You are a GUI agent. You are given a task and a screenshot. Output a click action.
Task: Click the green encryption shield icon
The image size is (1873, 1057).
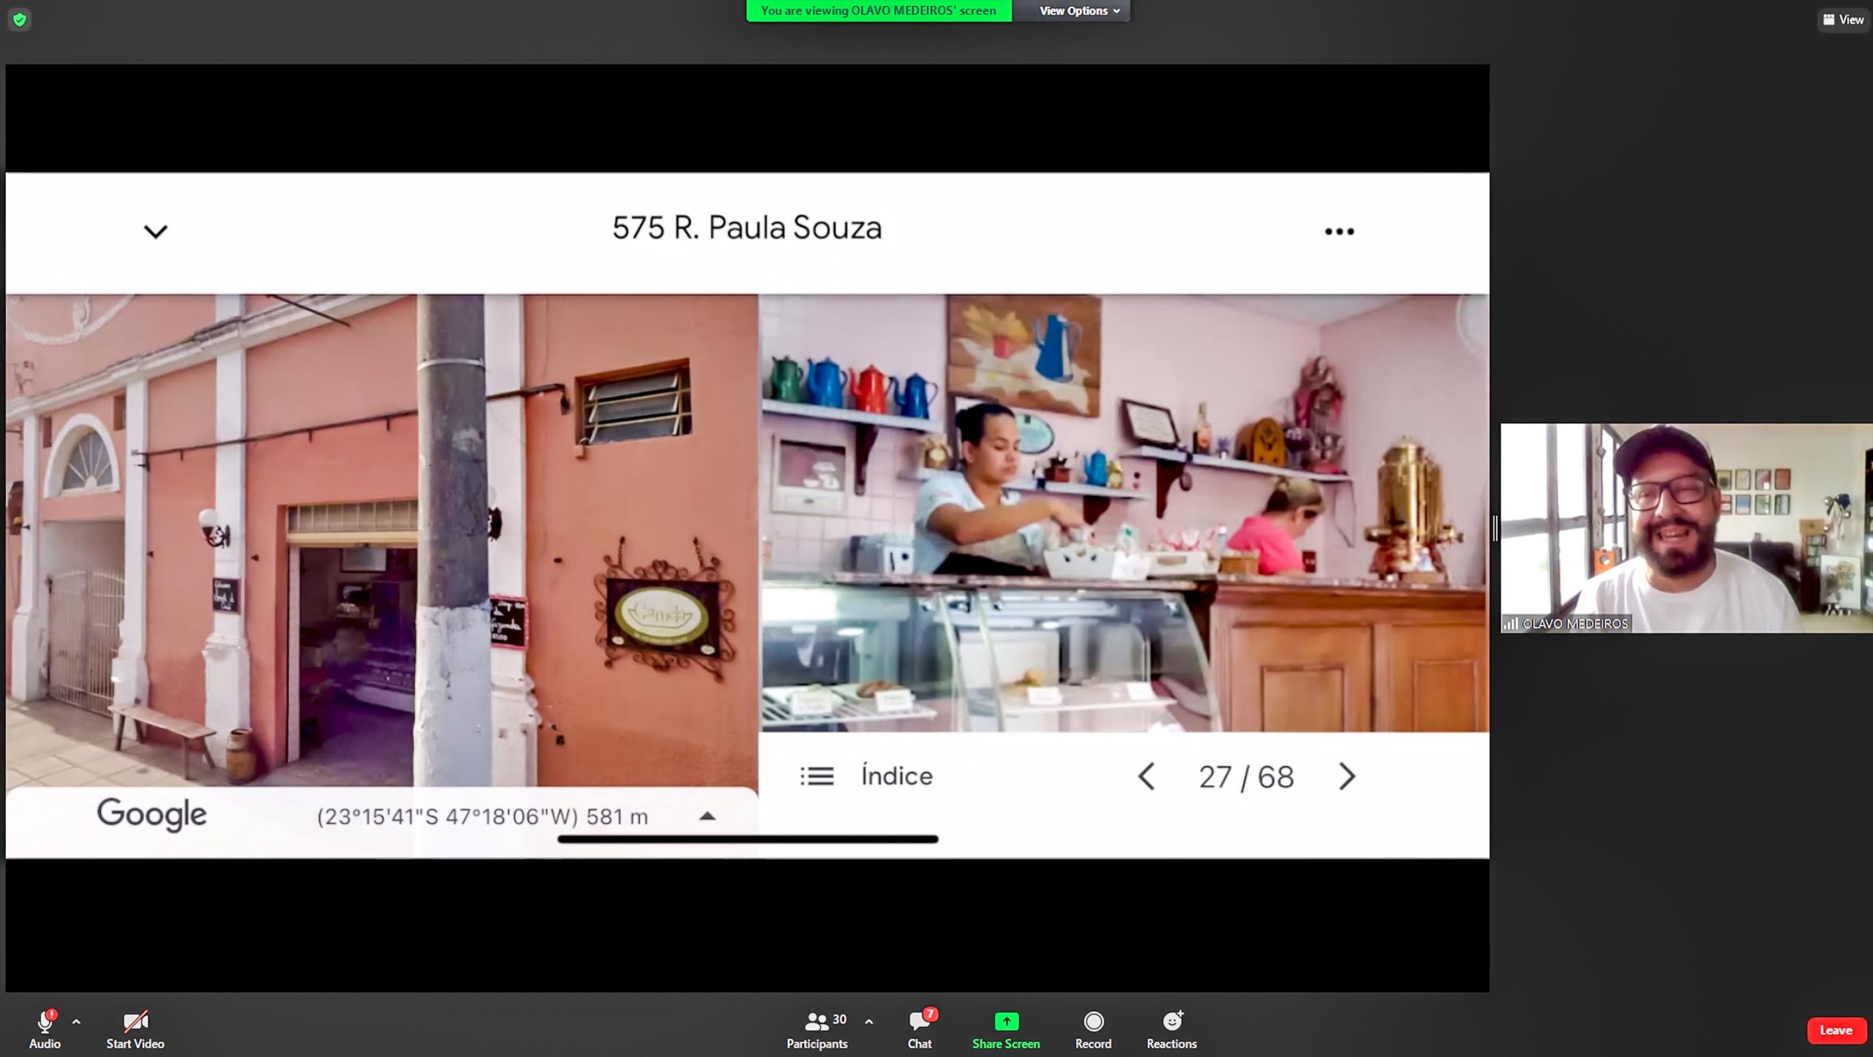tap(20, 20)
